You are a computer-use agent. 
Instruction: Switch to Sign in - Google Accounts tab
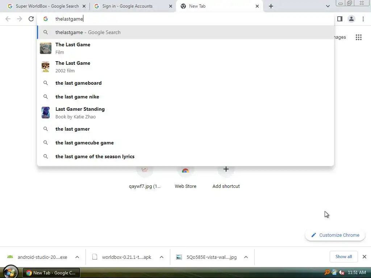tap(133, 6)
